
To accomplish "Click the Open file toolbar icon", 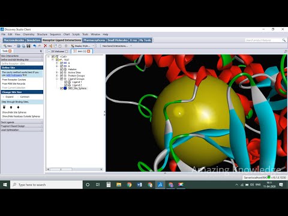I will (x=19, y=46).
